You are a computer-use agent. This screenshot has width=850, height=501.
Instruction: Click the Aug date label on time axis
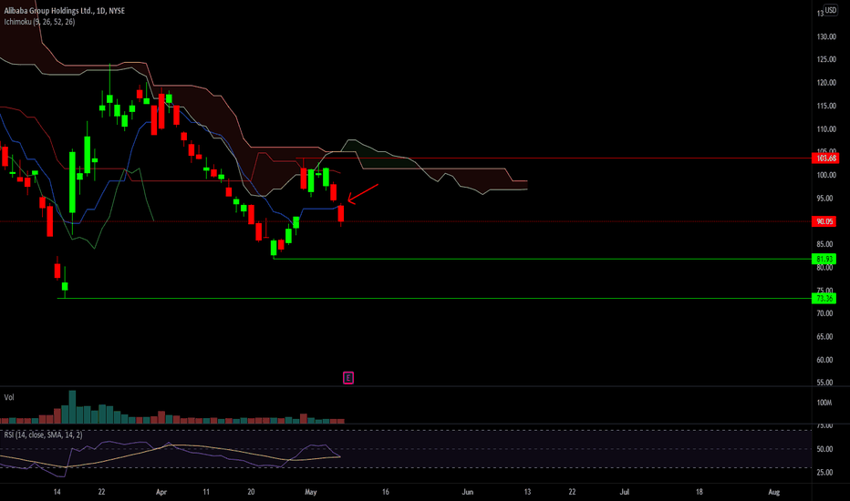point(774,492)
